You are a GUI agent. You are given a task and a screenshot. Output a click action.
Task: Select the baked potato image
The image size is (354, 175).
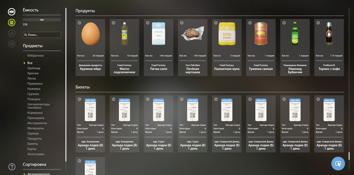pyautogui.click(x=193, y=34)
